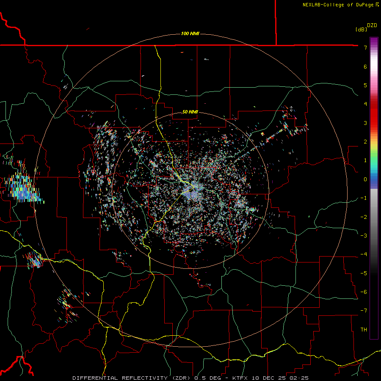Click the TH label on color scale
The width and height of the screenshot is (381, 381).
(x=364, y=330)
